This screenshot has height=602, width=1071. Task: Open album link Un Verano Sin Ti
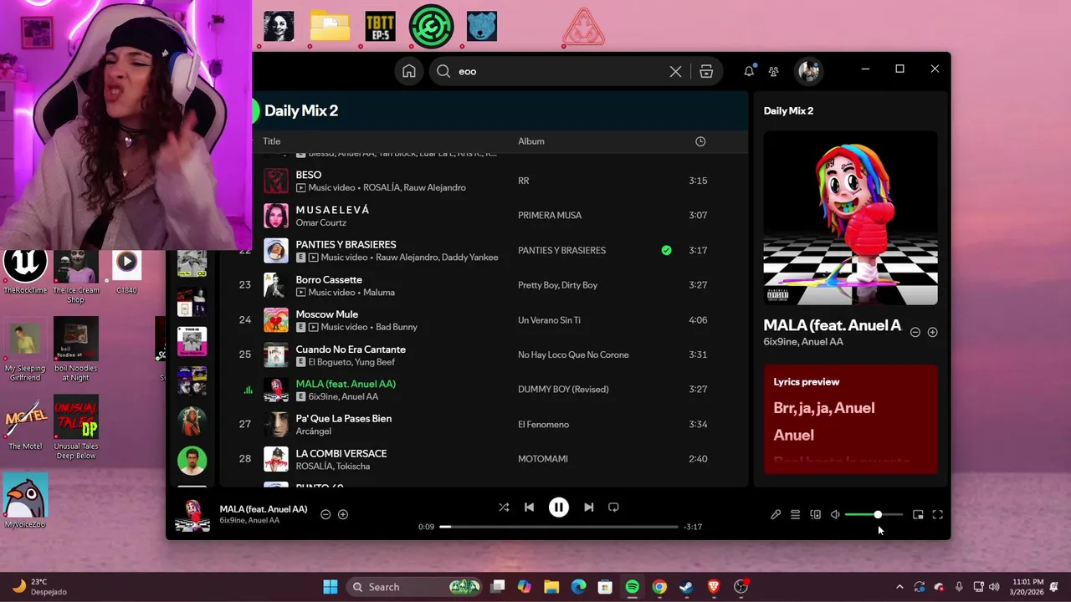click(x=549, y=320)
